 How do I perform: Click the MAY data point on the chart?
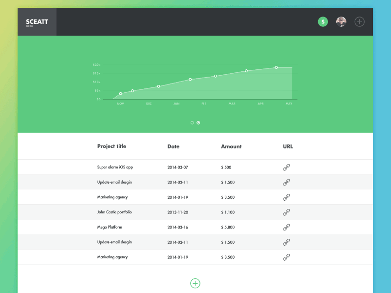(276, 67)
